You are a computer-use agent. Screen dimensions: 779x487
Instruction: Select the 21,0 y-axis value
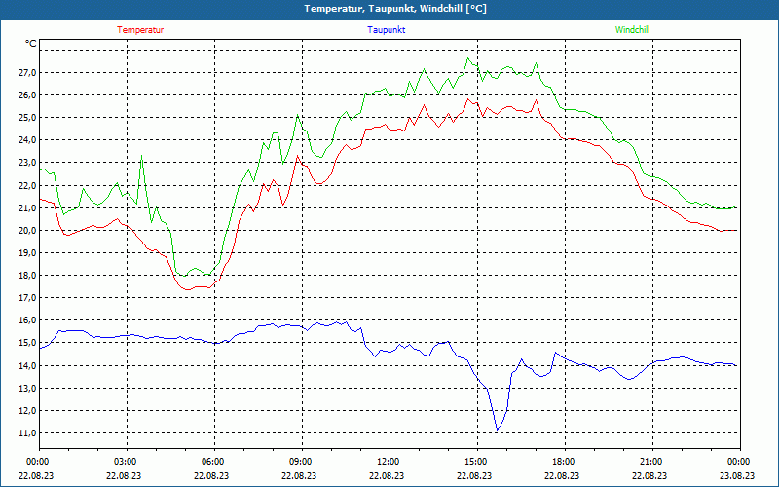pos(28,207)
